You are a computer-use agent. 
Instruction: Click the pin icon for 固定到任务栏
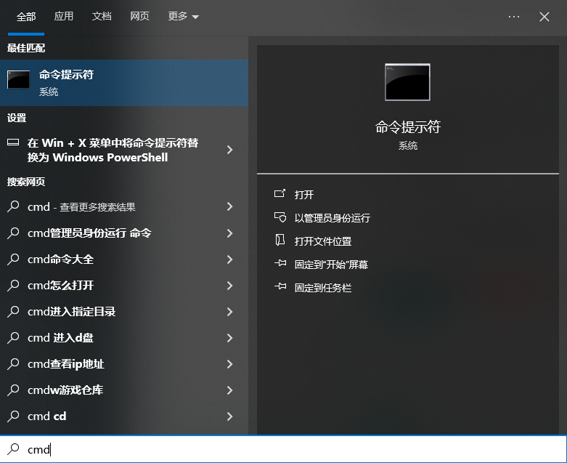click(280, 286)
